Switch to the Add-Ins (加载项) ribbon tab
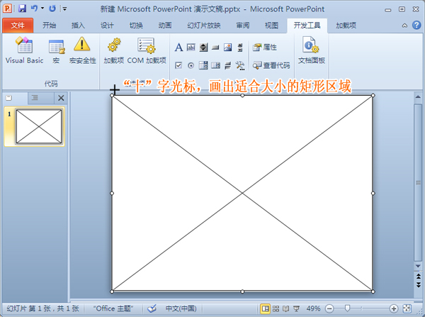 pyautogui.click(x=346, y=26)
